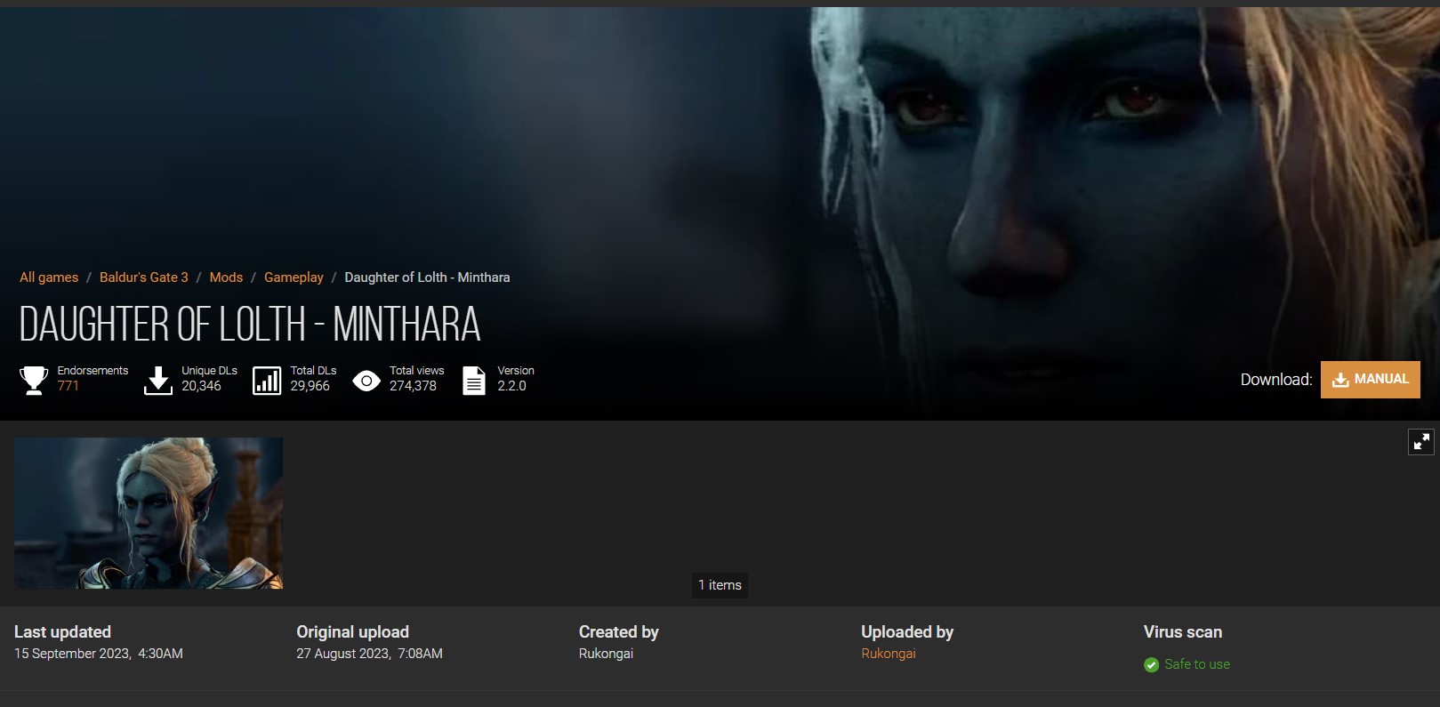Click the endorsements count 771

(68, 386)
